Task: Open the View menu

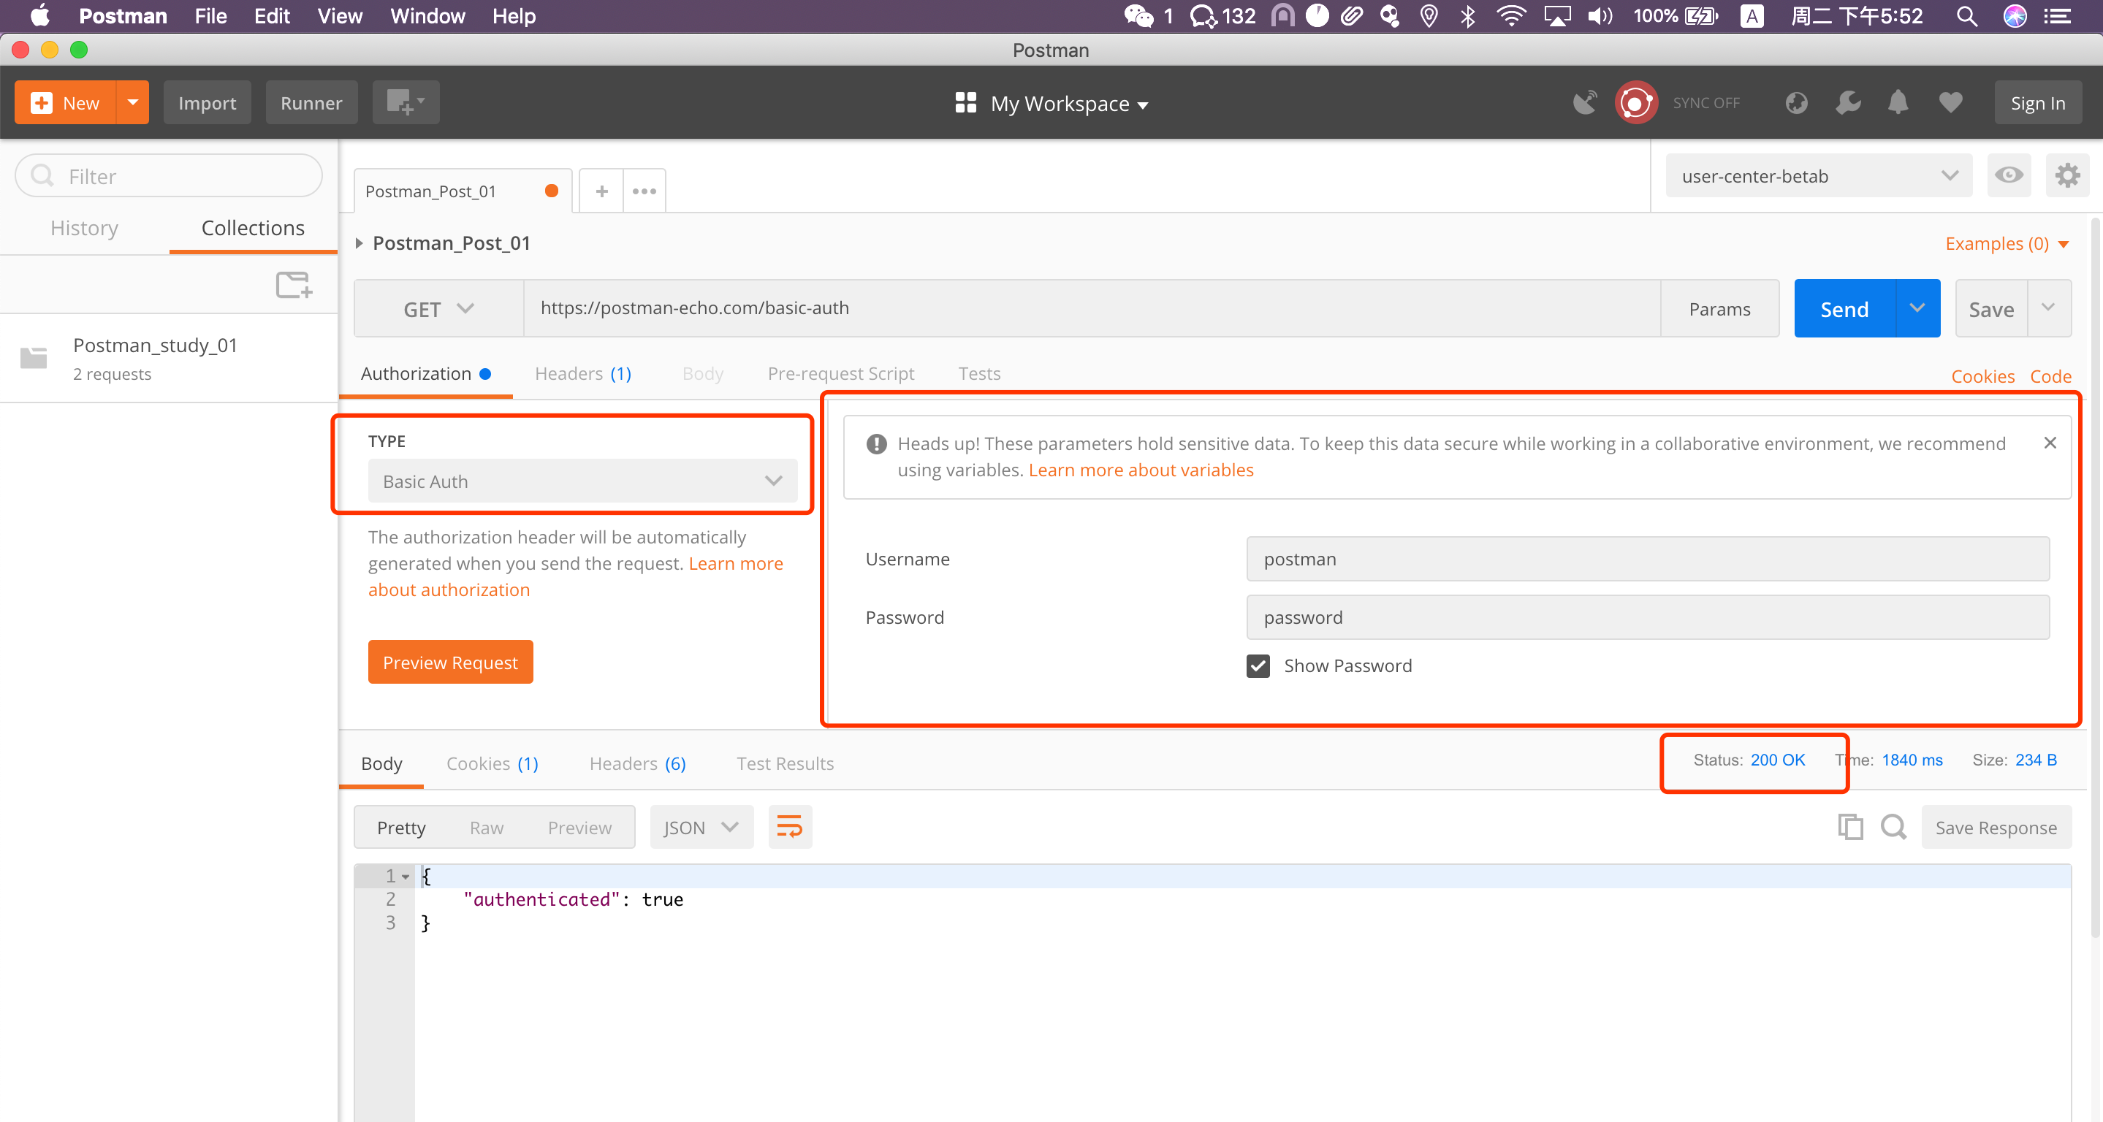Action: 340,16
